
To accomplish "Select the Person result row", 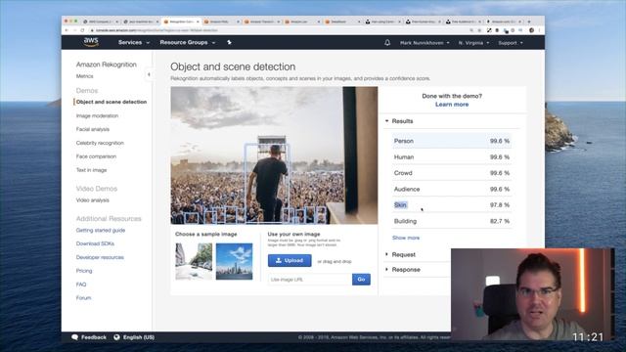I will [x=452, y=141].
